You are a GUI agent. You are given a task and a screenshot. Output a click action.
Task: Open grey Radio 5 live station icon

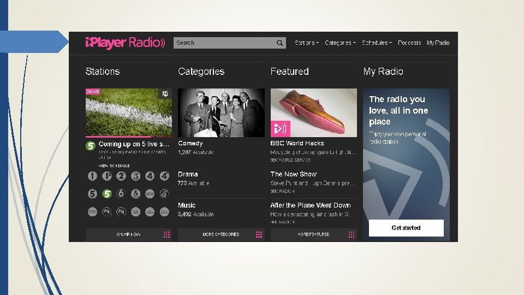click(93, 193)
